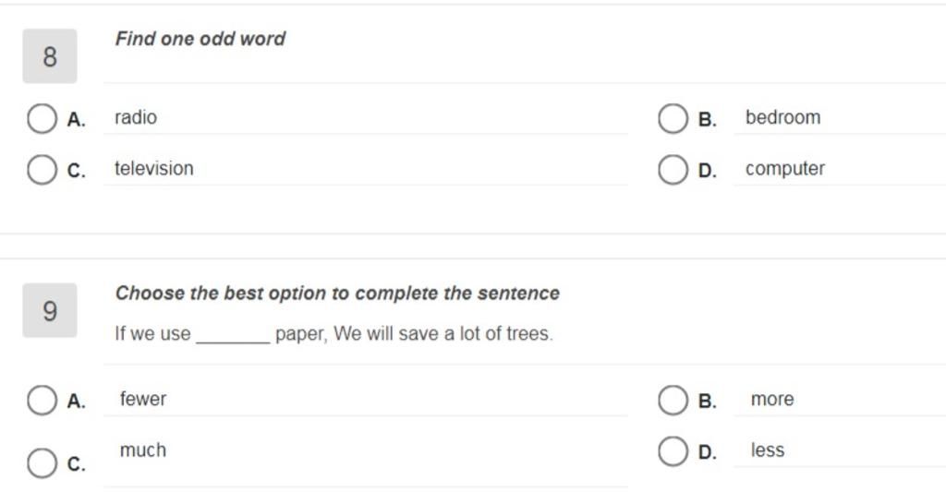Select radio button A next to fewer
Viewport: 946px width, 492px height.
(x=42, y=401)
